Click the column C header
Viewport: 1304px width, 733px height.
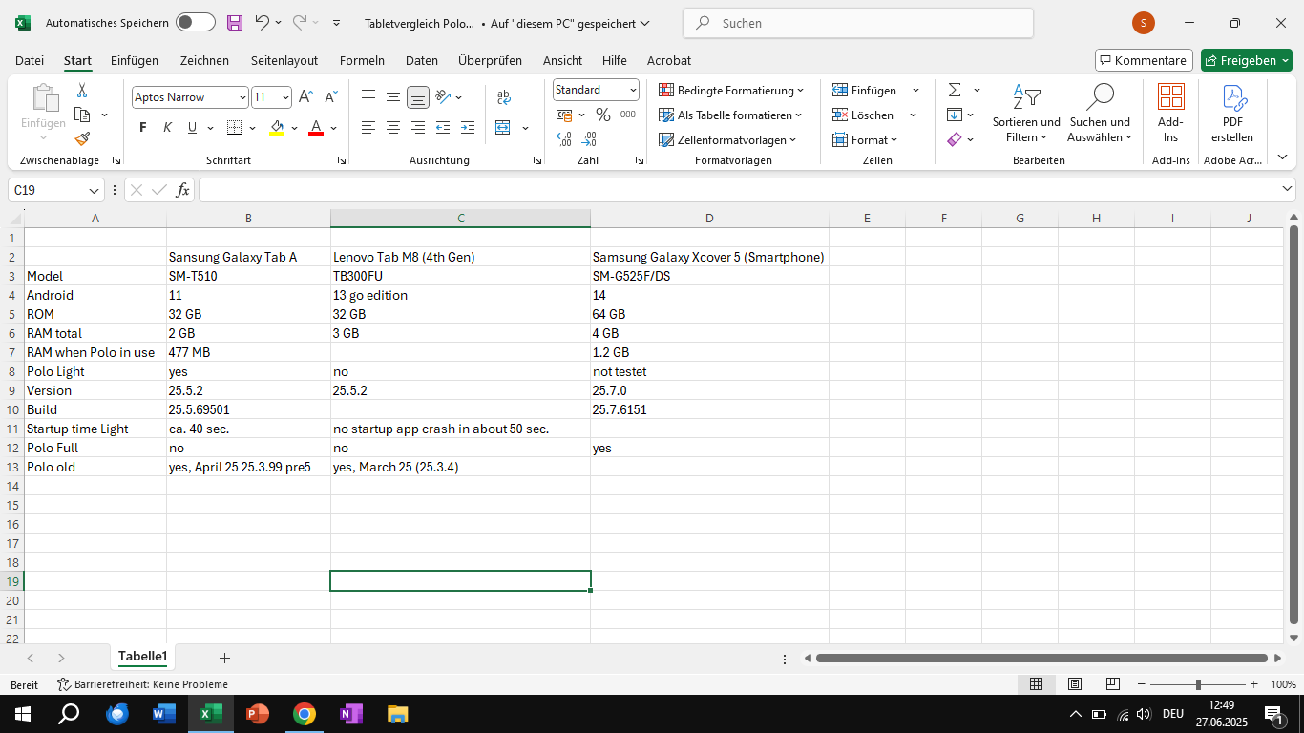[x=460, y=219]
